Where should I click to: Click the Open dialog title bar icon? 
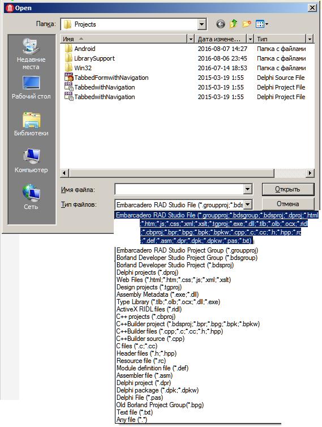click(10, 8)
